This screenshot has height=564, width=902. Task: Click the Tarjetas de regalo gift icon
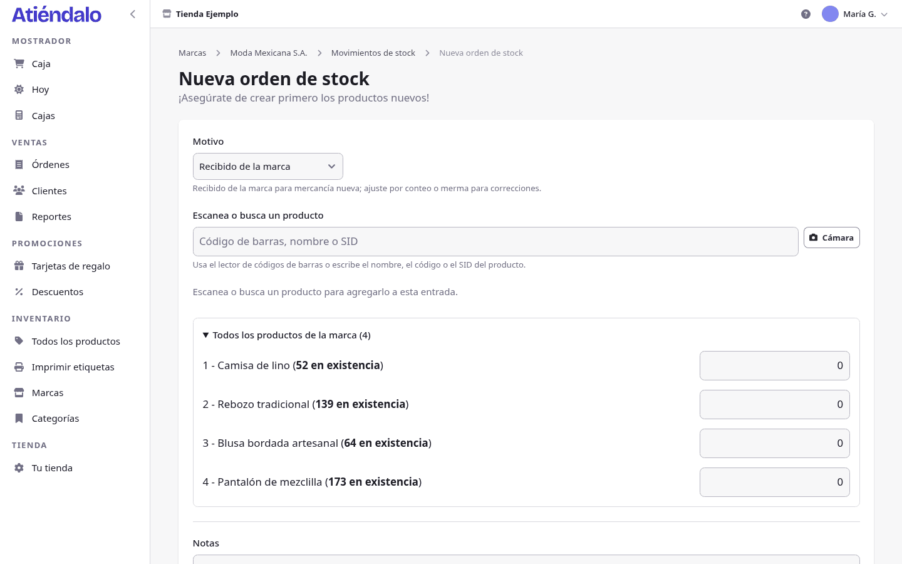19,266
